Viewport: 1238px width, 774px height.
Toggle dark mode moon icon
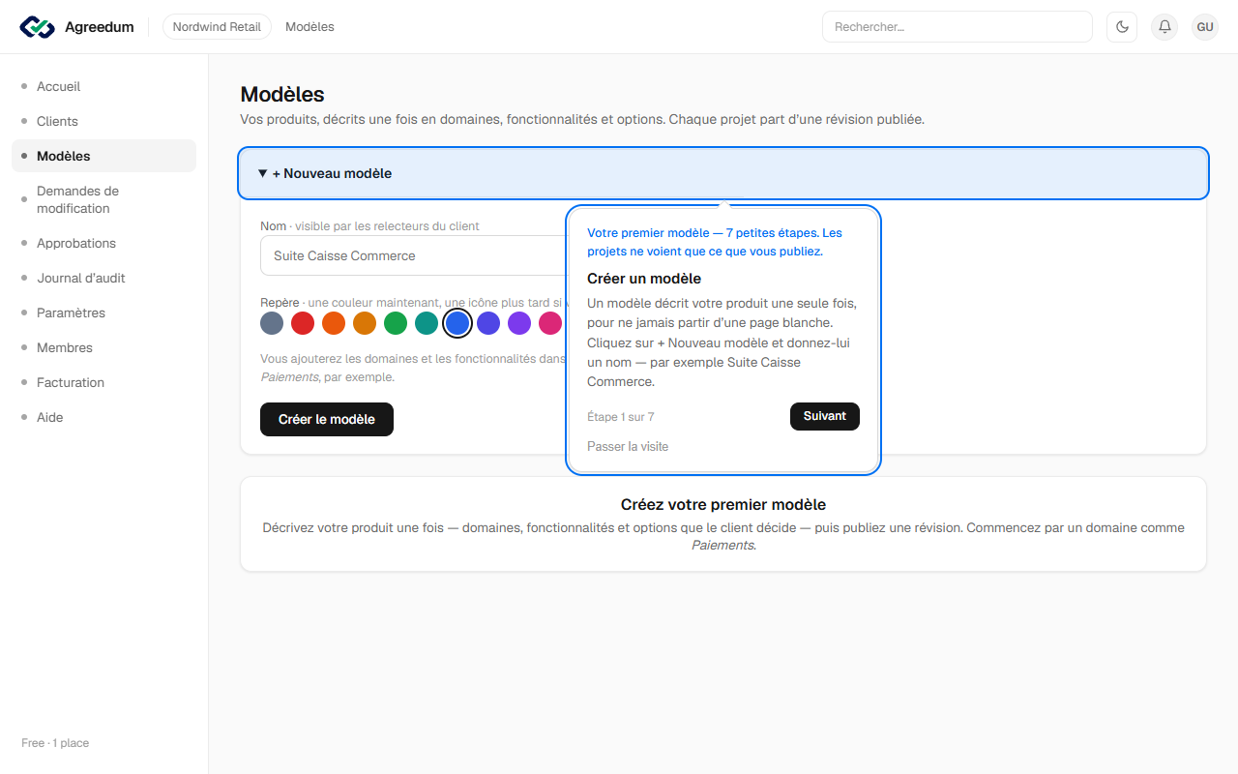(x=1122, y=27)
